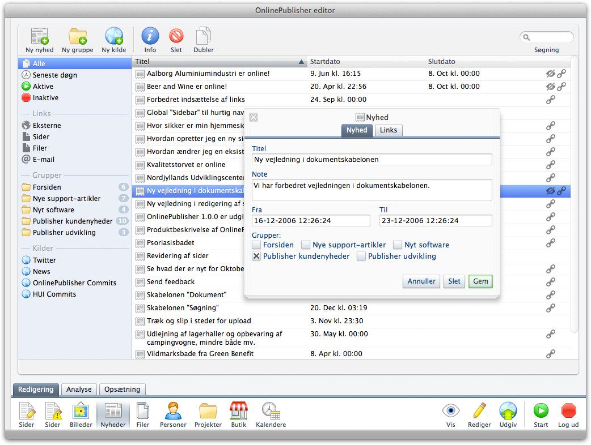Check the Nyt software checkbox
This screenshot has width=591, height=445.
tap(398, 245)
